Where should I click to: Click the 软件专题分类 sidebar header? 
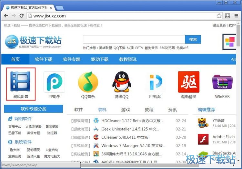point(33,109)
